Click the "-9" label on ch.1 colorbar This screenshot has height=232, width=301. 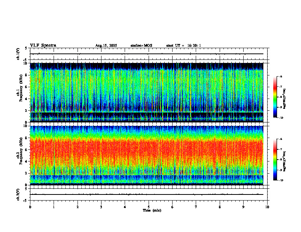pos(280,107)
